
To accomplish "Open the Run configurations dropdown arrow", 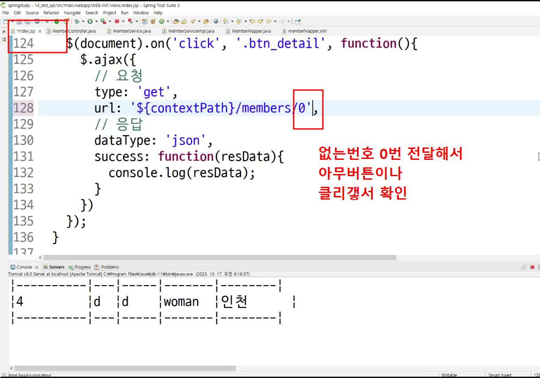I will pyautogui.click(x=96, y=21).
